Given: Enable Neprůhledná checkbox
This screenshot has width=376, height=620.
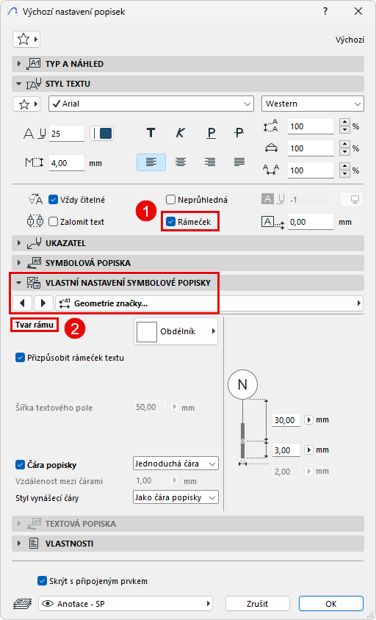Looking at the screenshot, I should (x=171, y=200).
